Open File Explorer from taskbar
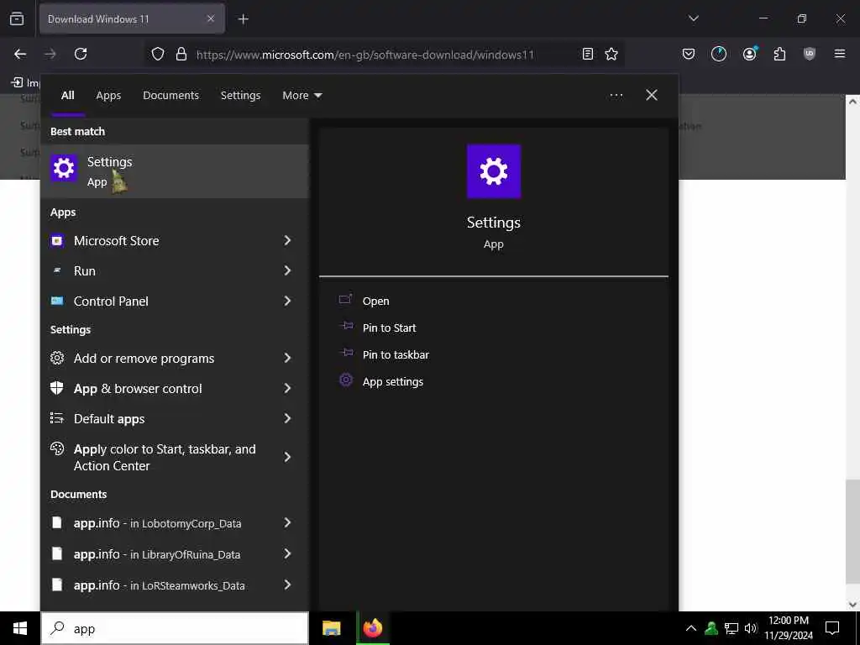 click(331, 628)
